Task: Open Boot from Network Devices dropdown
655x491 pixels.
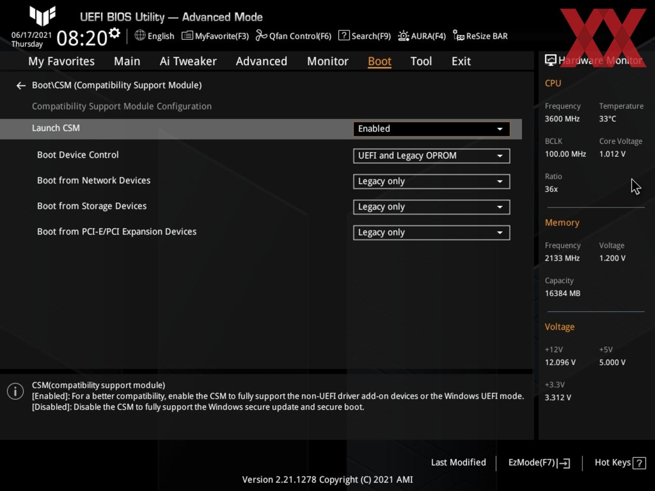Action: [432, 181]
